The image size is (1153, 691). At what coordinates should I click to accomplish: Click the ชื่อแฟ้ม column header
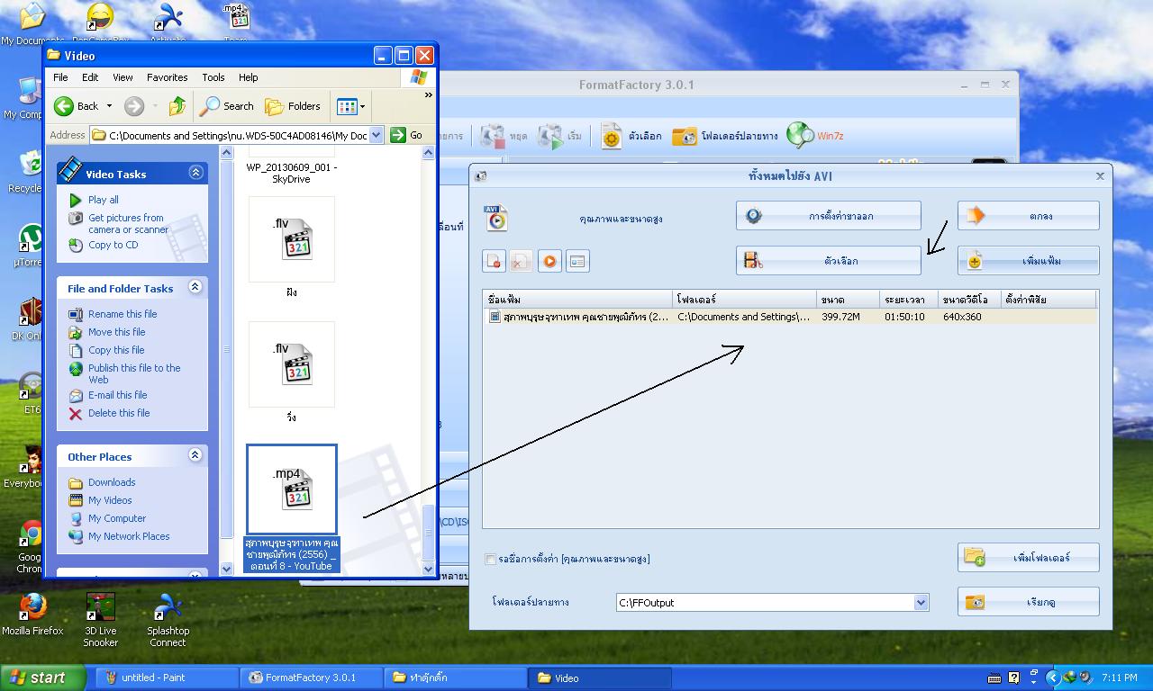pyautogui.click(x=577, y=300)
